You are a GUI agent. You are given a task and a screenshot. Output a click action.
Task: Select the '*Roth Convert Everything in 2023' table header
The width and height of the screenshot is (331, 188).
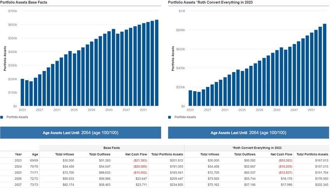[x=257, y=148]
